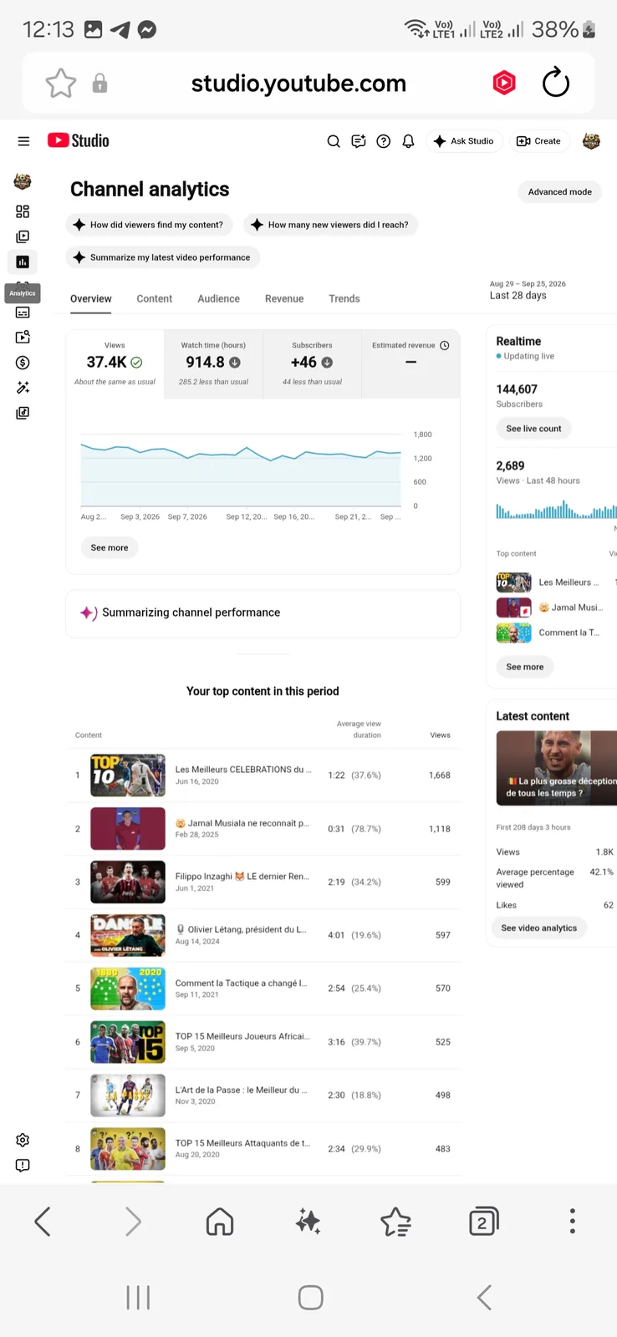Switch to the Revenue tab
The image size is (617, 1337).
[x=284, y=299]
